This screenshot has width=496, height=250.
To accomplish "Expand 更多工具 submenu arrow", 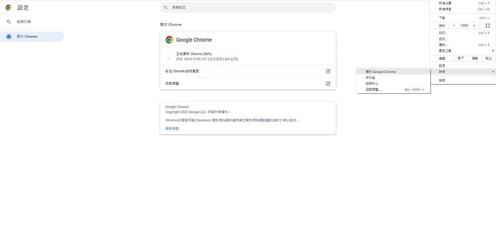I will click(493, 50).
